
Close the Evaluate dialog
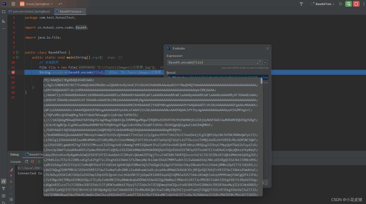(268, 48)
